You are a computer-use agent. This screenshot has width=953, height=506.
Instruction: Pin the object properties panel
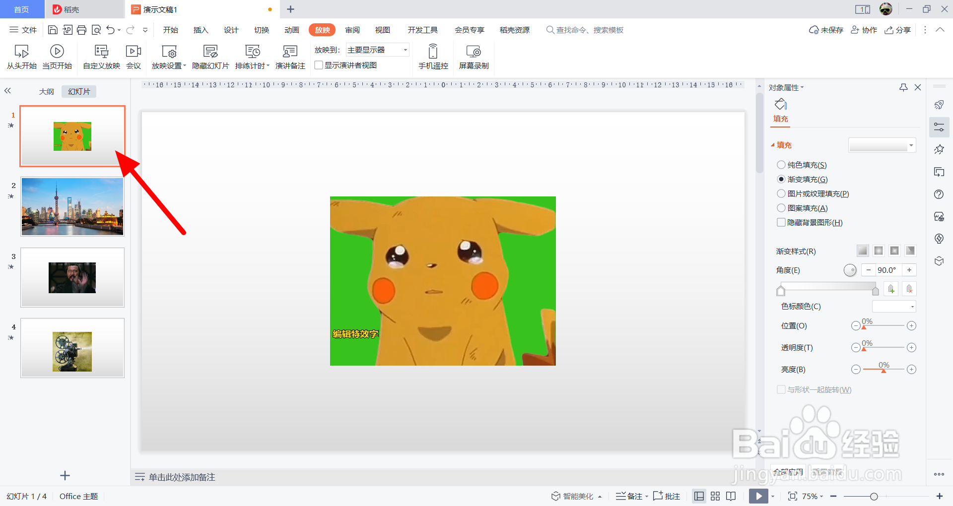[x=903, y=87]
